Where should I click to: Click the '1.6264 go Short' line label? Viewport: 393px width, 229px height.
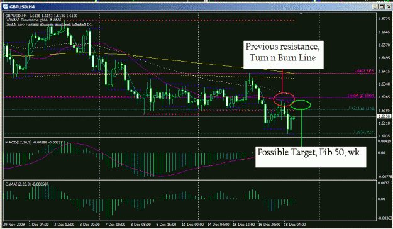(x=360, y=96)
